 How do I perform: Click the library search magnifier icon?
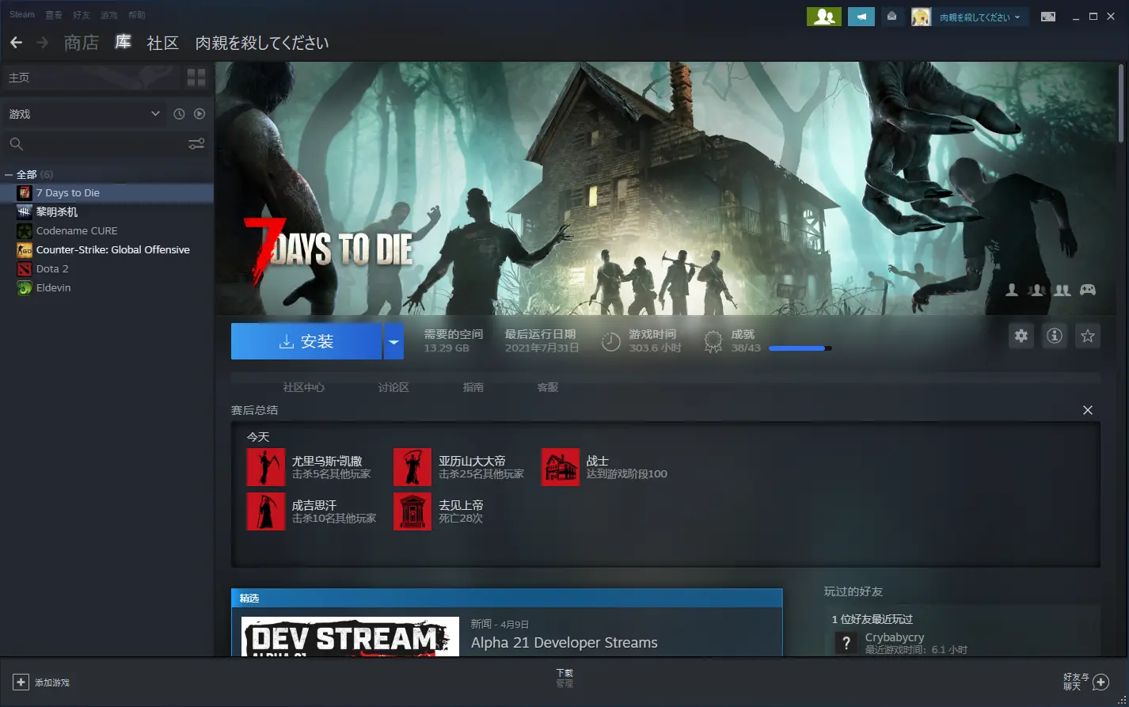(x=16, y=143)
